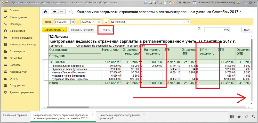Click the save (floppy disk) icon in title bar
Screen dimensions: 258x123
point(146,3)
